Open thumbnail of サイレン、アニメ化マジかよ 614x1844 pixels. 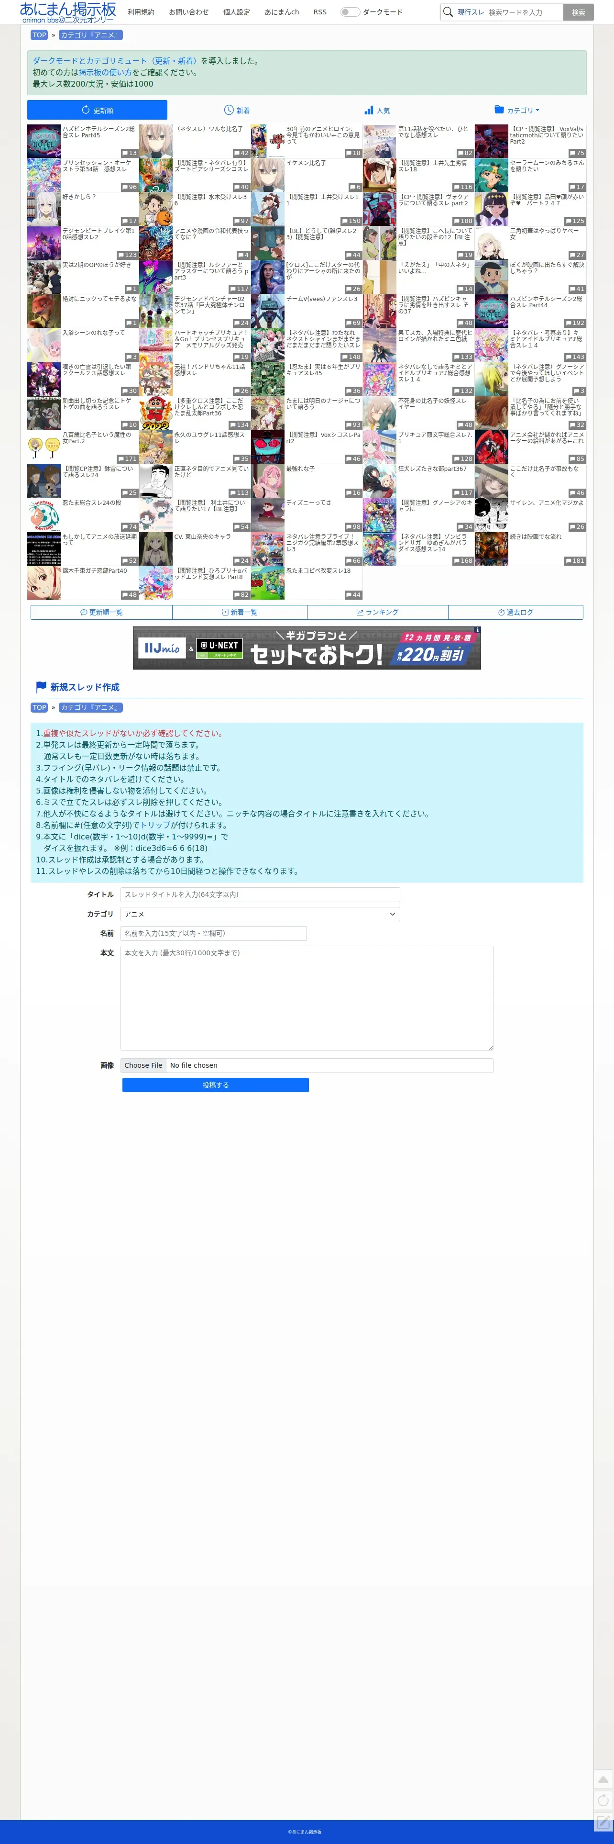pyautogui.click(x=492, y=514)
